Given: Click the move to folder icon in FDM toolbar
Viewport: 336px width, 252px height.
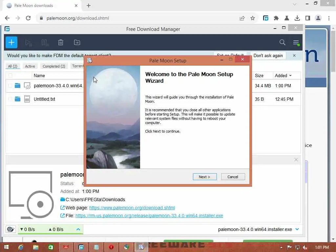Looking at the screenshot, I should 77,42.
